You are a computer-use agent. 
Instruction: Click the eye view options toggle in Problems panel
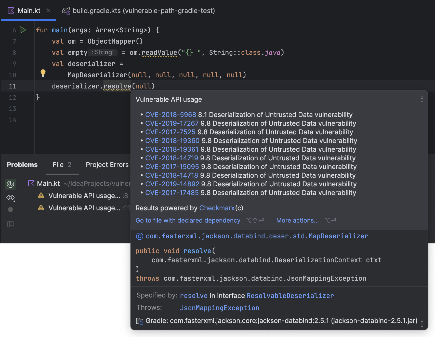click(10, 198)
